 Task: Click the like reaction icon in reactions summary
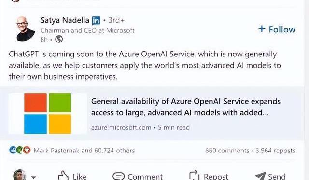tap(13, 150)
